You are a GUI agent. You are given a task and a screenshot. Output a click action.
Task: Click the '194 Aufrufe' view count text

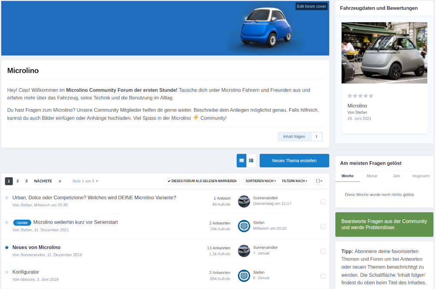(x=220, y=229)
